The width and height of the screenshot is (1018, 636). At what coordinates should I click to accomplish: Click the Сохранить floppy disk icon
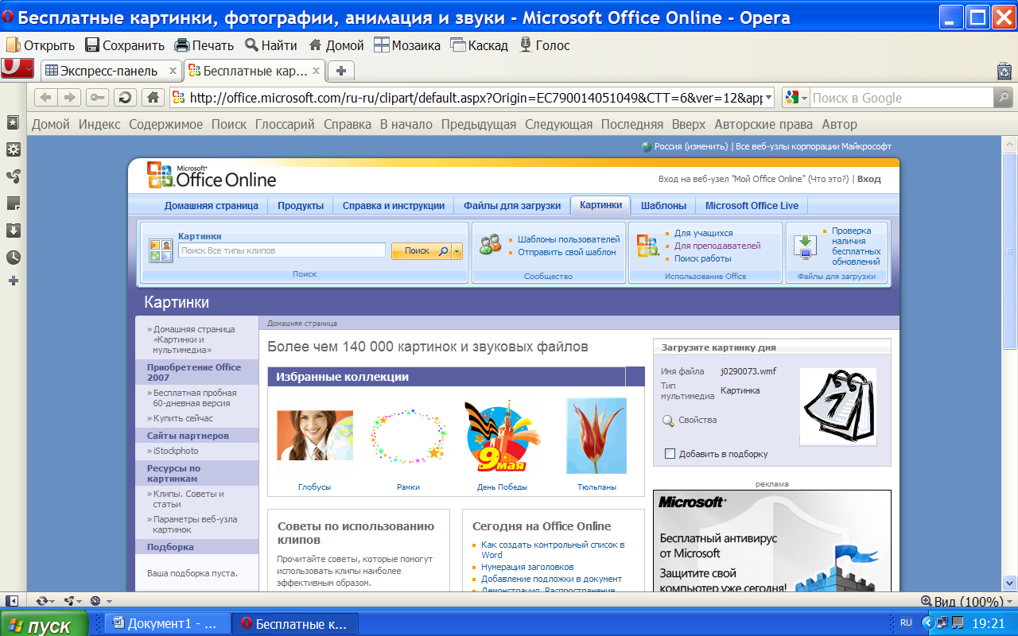[x=92, y=45]
